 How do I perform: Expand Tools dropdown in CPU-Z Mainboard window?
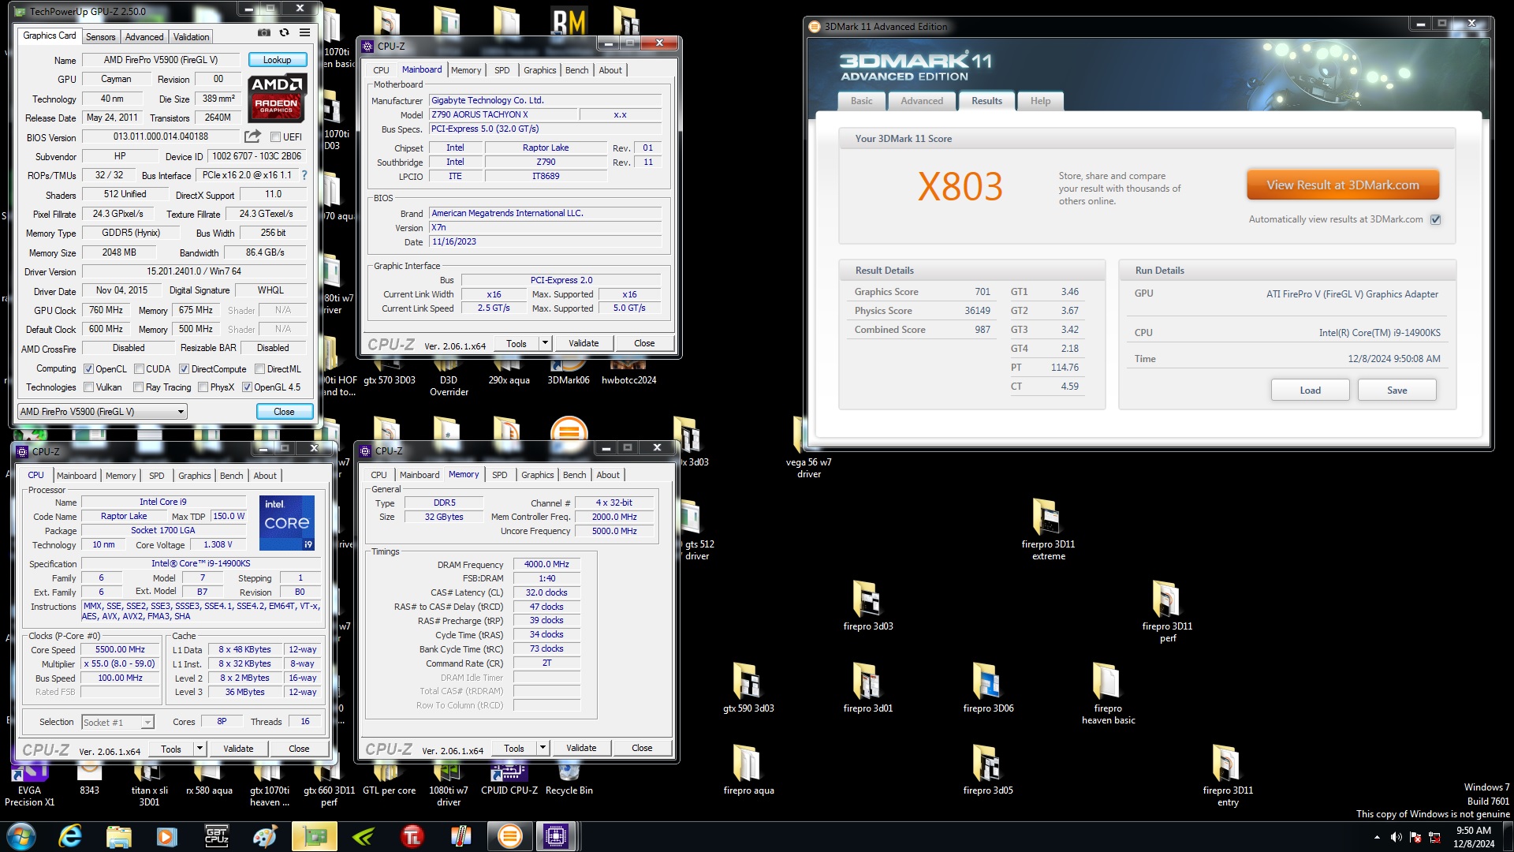point(545,343)
